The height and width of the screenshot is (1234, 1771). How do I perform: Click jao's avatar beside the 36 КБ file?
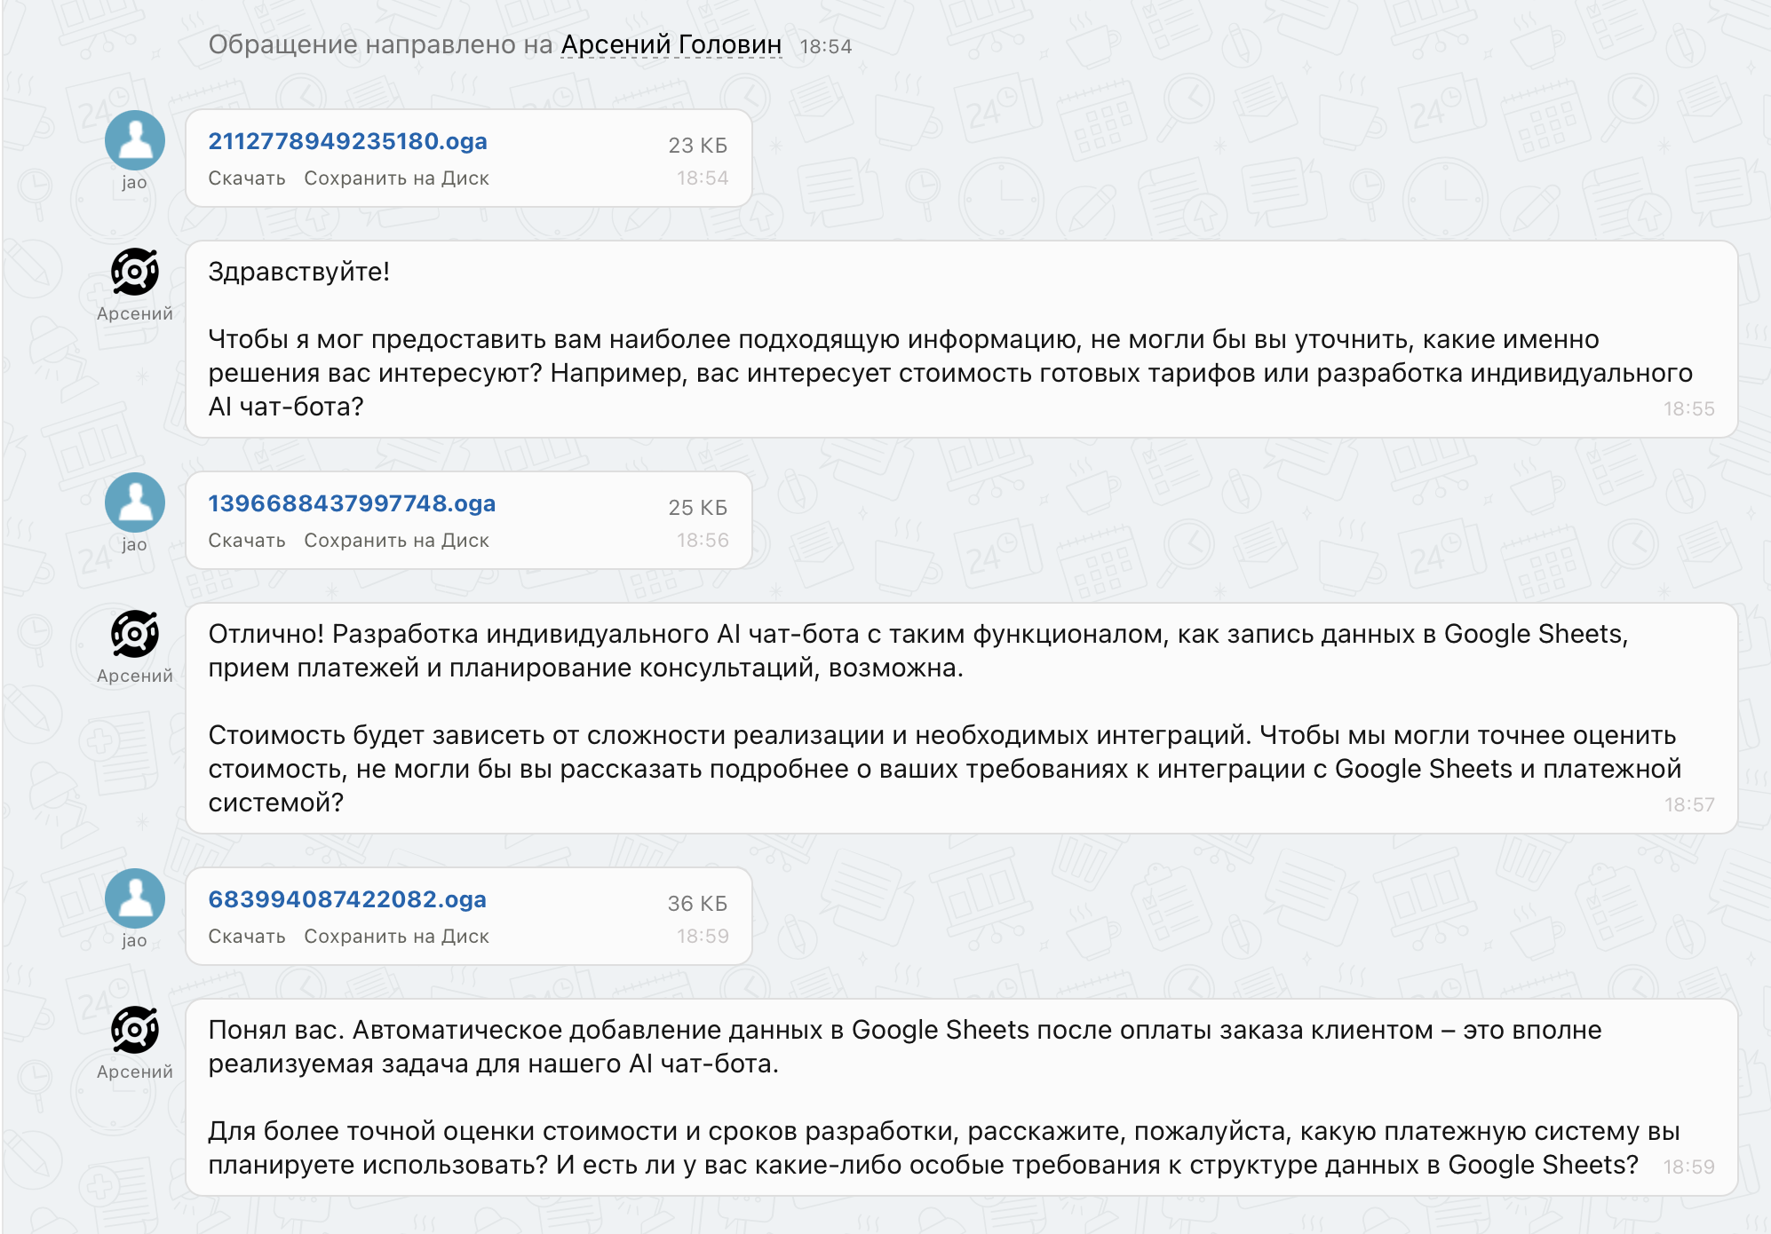pyautogui.click(x=135, y=898)
